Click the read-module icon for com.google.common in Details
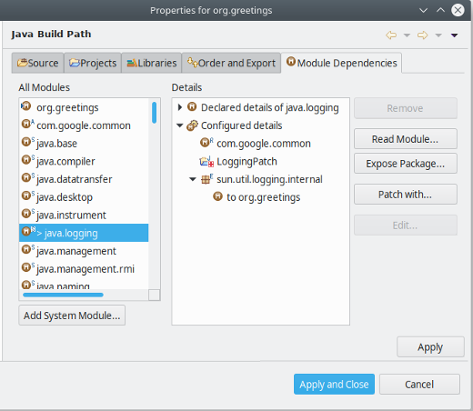 click(x=206, y=142)
